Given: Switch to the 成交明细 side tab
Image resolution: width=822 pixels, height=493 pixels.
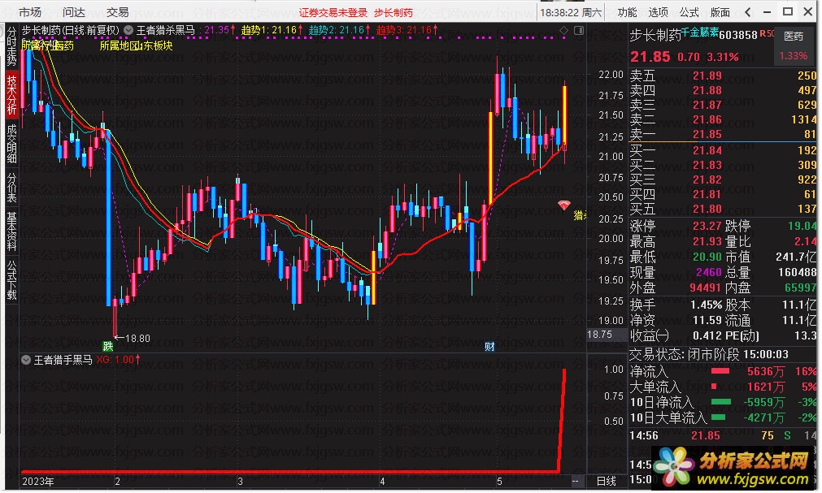Looking at the screenshot, I should 11,143.
